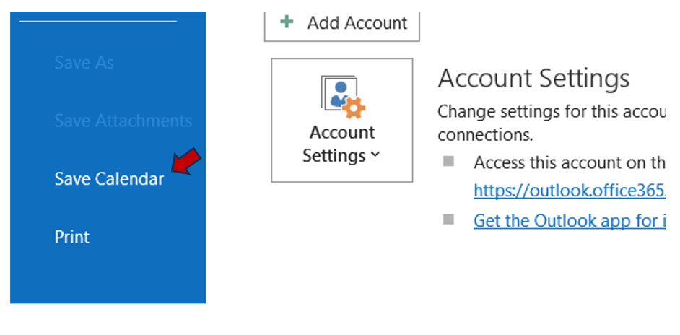Click the large Account Settings heading

[533, 78]
